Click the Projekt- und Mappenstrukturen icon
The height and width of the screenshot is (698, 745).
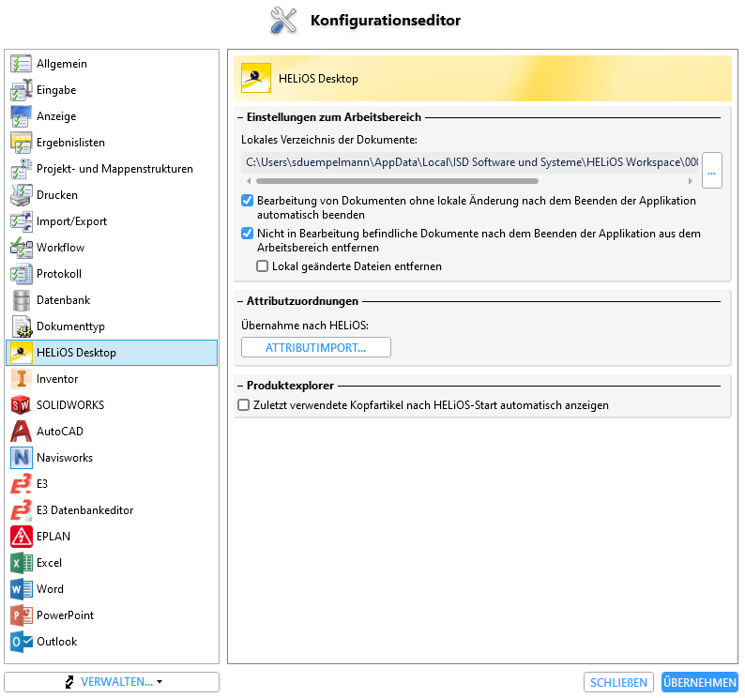[21, 169]
